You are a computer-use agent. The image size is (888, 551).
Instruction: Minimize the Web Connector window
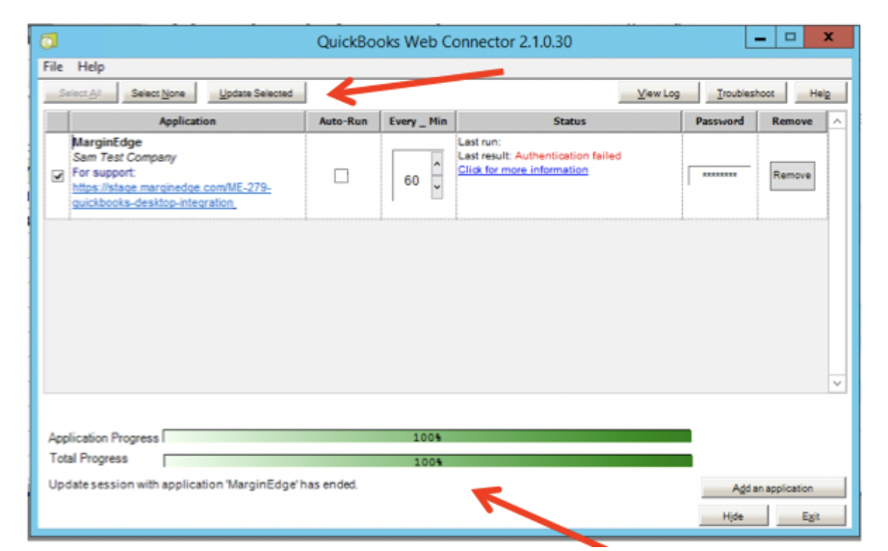760,38
